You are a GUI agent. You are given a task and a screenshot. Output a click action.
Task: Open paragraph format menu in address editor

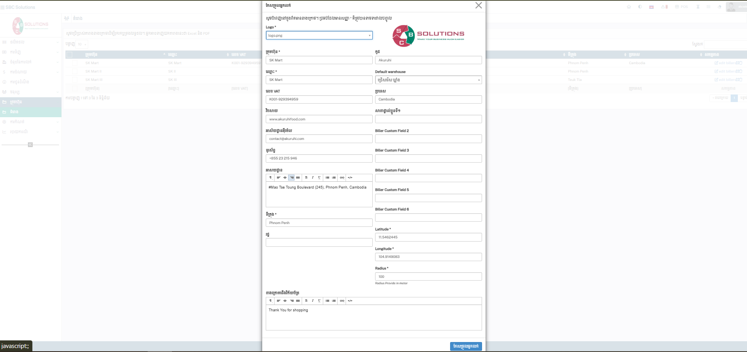click(x=271, y=178)
